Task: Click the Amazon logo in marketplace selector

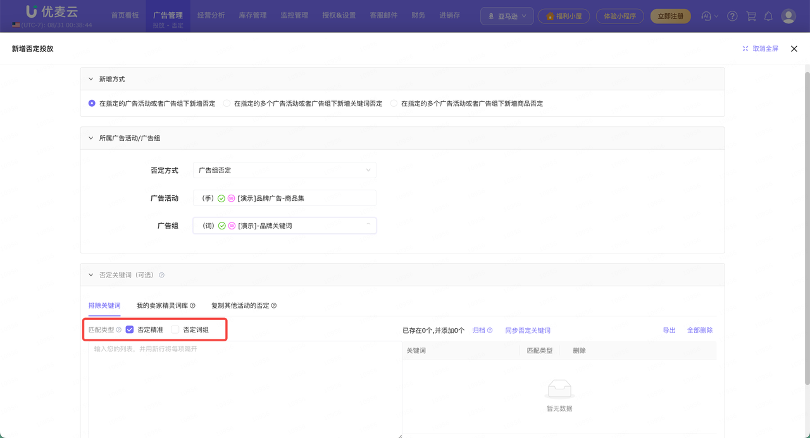Action: 491,16
